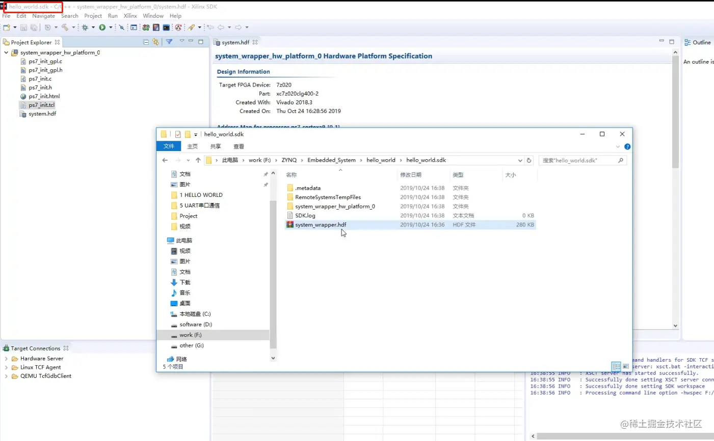The image size is (714, 441).
Task: Click the Forward navigation arrow in SDK toolbar
Action: (x=239, y=27)
